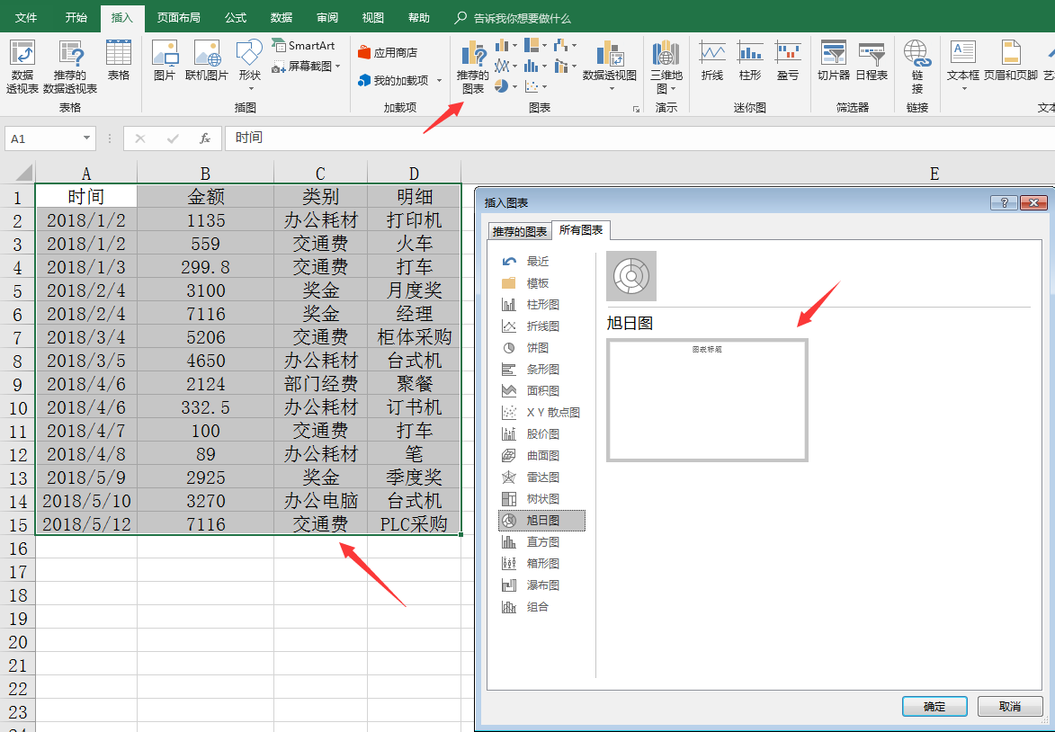Image resolution: width=1055 pixels, height=732 pixels.
Task: Insert a Win/Loss sparkline (盈亏)
Action: pos(787,60)
